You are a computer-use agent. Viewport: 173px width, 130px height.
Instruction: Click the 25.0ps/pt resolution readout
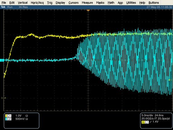point(164,119)
